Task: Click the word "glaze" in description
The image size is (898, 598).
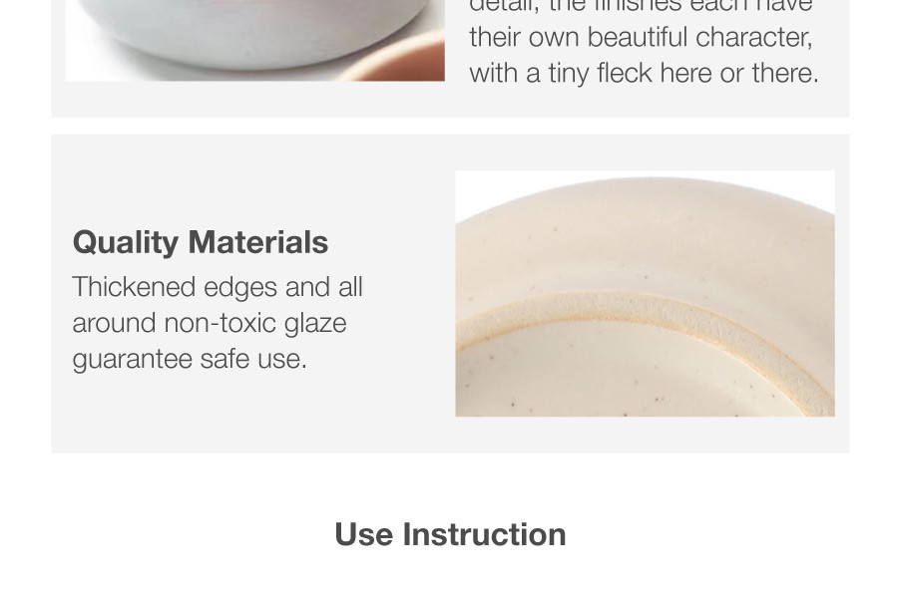Action: point(314,323)
